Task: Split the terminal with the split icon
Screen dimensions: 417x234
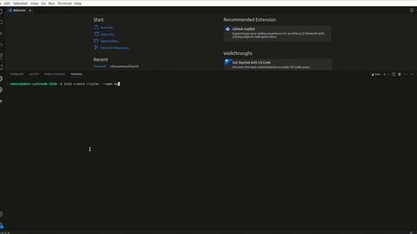Action: (x=394, y=74)
